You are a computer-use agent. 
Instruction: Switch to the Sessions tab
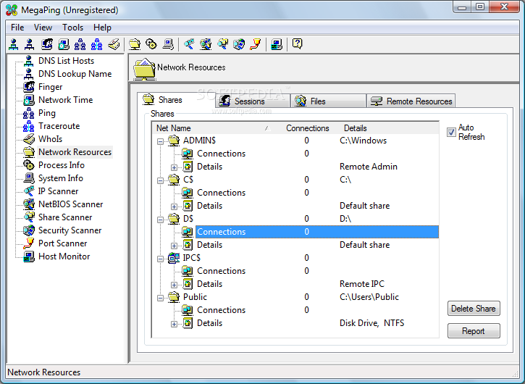tap(252, 101)
